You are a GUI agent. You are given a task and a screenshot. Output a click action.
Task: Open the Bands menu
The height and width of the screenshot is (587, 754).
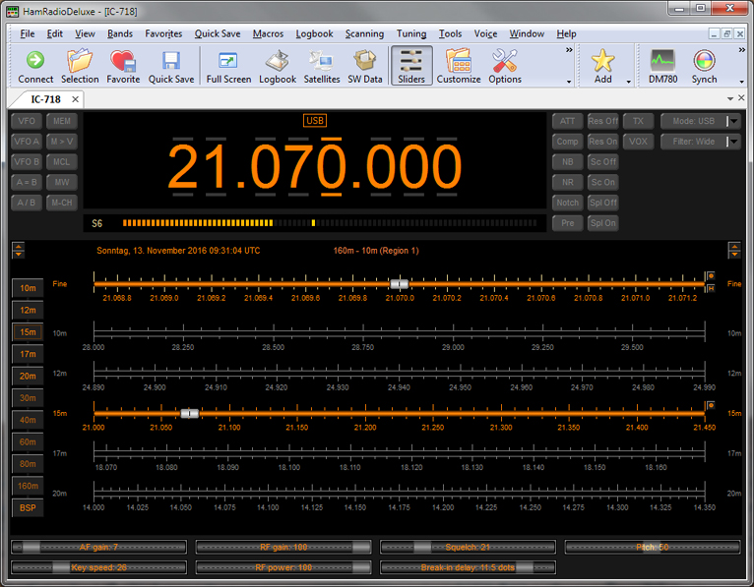click(x=120, y=33)
